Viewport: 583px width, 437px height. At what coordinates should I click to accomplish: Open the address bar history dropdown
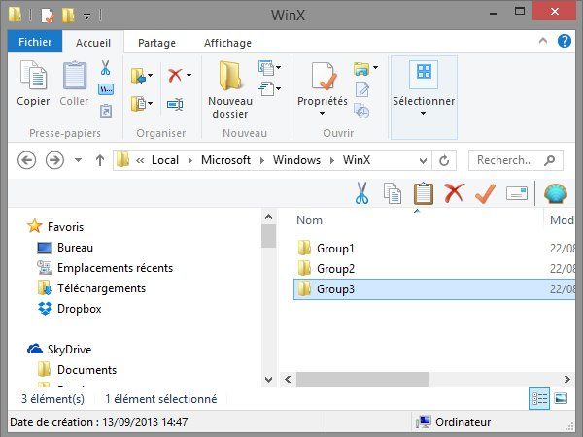(x=423, y=160)
